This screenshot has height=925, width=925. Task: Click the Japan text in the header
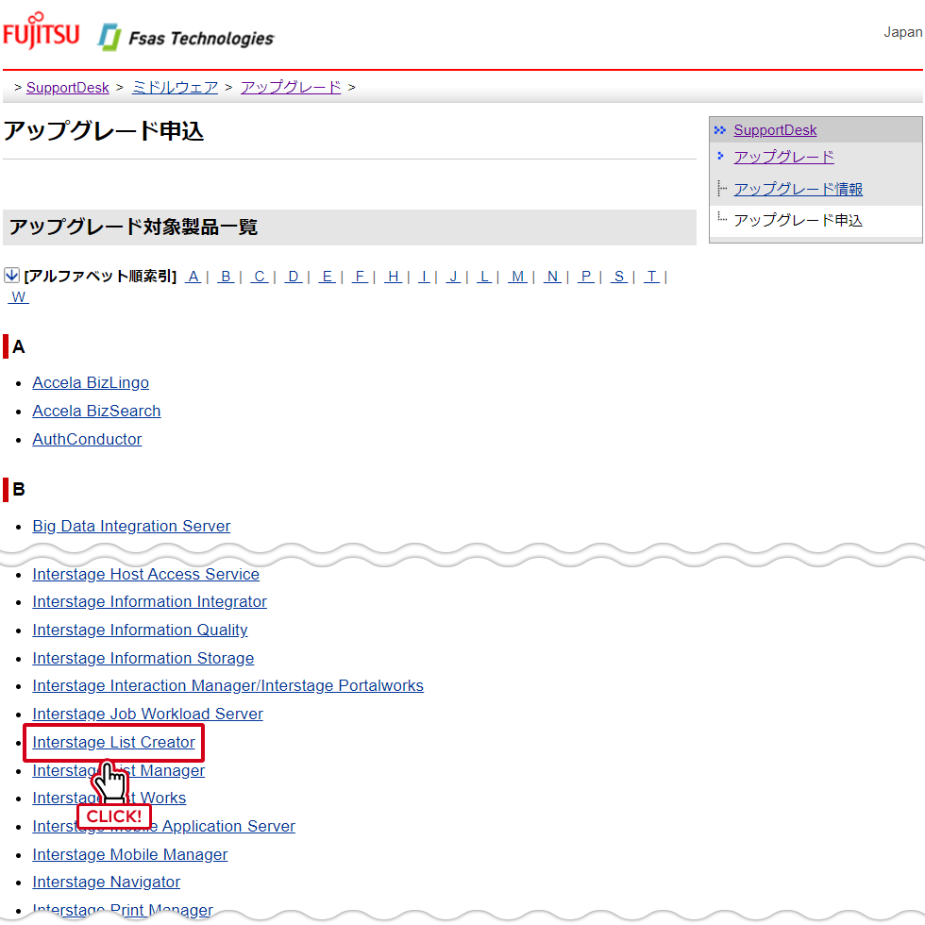(902, 32)
